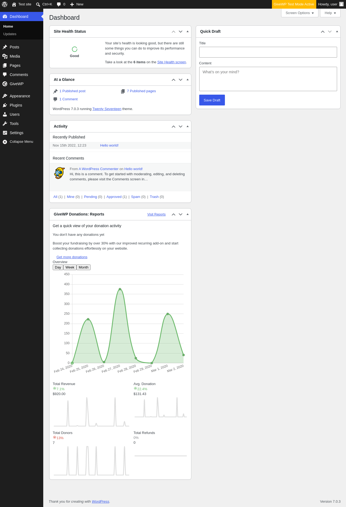Collapse the GiveWP Donations Reports panel
346x507 pixels.
(188, 214)
